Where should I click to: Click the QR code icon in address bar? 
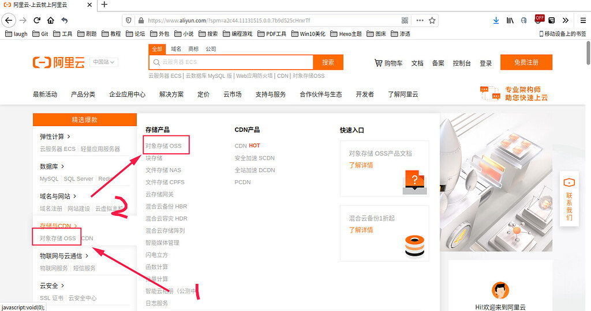pos(405,20)
